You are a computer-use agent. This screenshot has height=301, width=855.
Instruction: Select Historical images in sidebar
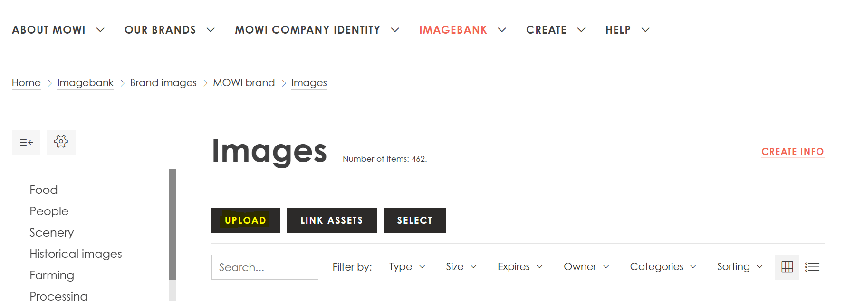(76, 254)
